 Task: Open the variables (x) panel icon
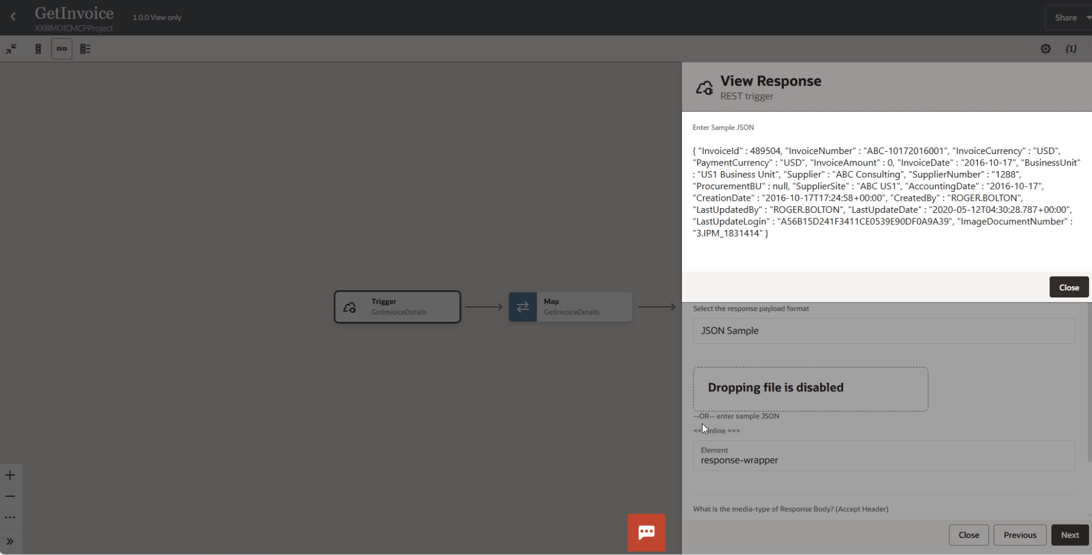point(1071,49)
